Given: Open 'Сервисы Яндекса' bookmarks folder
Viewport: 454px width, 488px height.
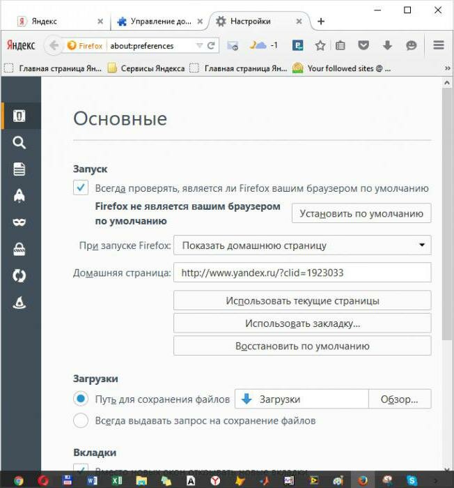Looking at the screenshot, I should pos(146,68).
